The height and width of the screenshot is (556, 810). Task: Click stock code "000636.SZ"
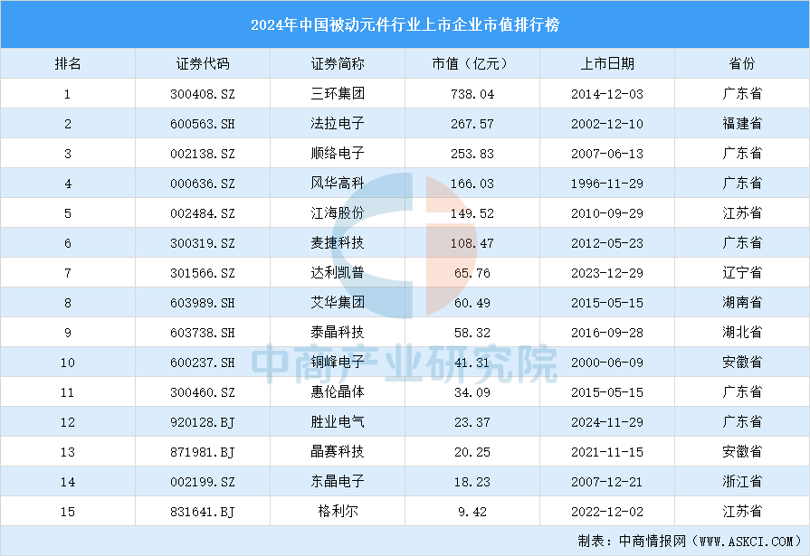(x=203, y=184)
